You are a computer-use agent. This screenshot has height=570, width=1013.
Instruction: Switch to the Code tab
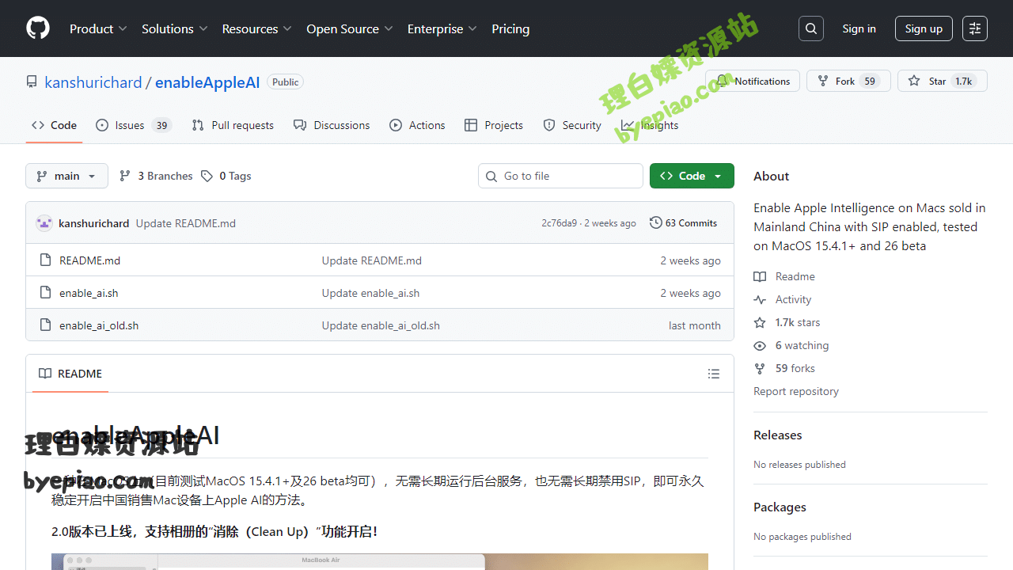coord(54,125)
